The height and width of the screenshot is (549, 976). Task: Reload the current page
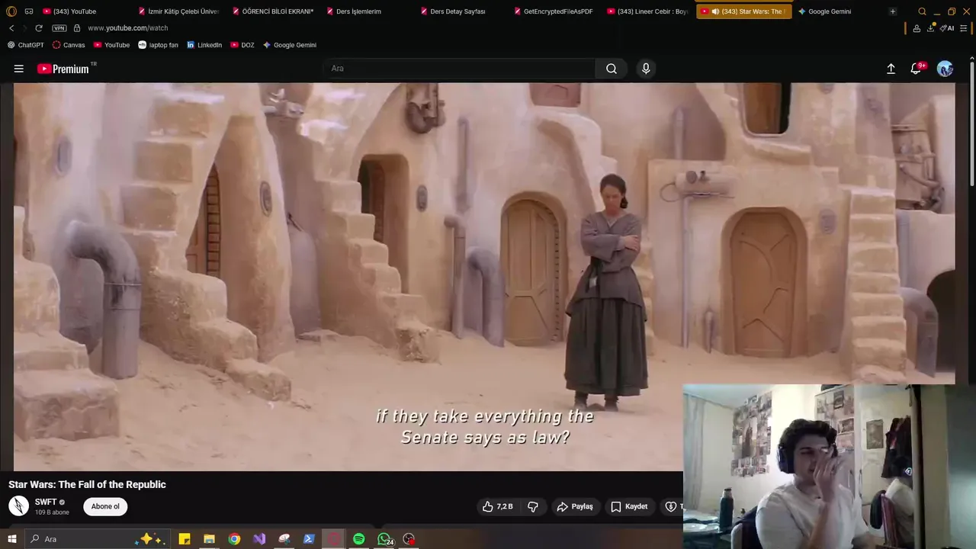pyautogui.click(x=38, y=28)
